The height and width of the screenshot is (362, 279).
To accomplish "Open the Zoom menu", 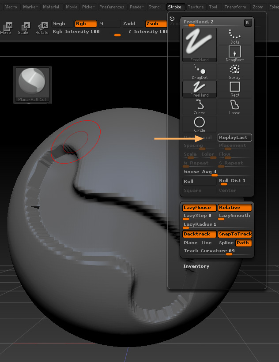I will 258,7.
